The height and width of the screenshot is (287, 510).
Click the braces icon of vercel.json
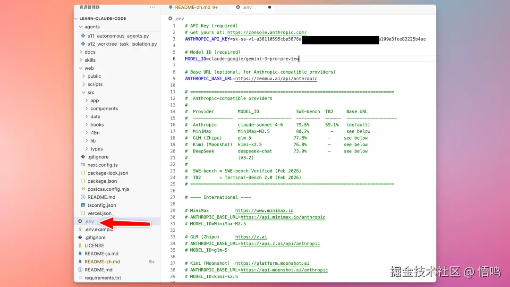(83, 213)
